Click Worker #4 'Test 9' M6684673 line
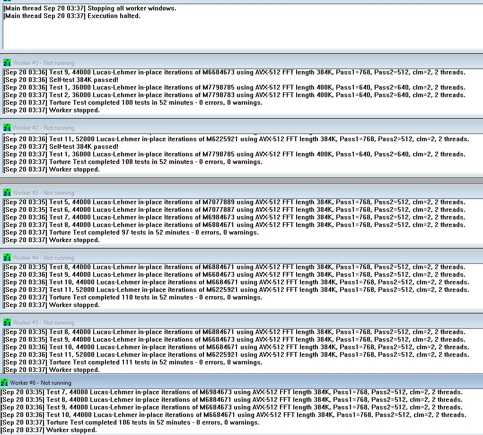 (x=235, y=274)
